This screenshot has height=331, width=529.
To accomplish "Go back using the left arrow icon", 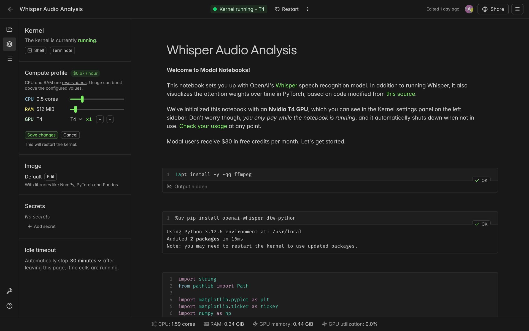I will pos(10,9).
